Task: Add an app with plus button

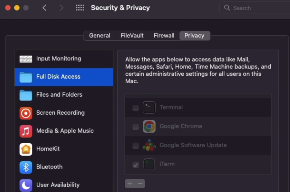Action: click(x=130, y=184)
